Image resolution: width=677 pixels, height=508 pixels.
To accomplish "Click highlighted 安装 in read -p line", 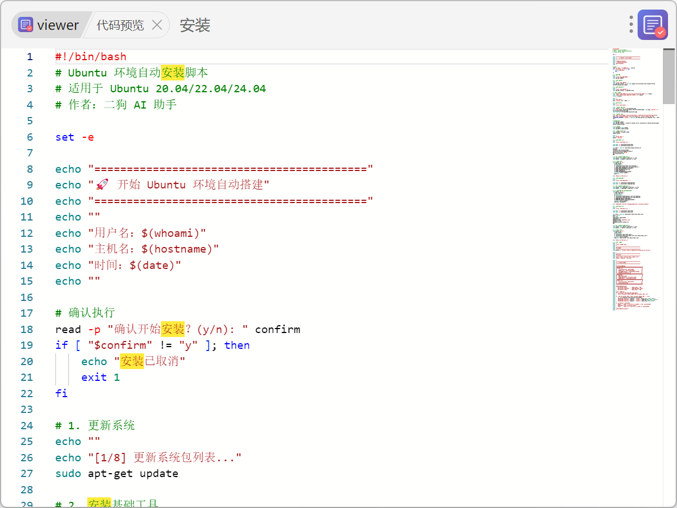I will 173,329.
